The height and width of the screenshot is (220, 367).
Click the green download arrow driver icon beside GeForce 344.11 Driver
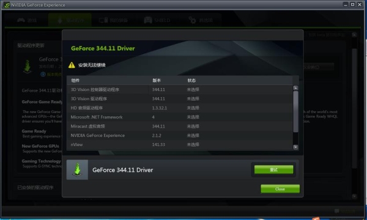pos(77,170)
